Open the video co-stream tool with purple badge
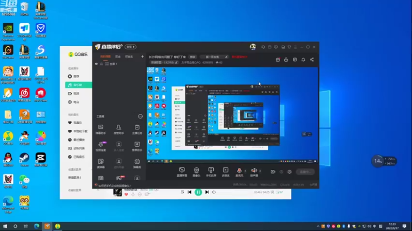Viewport: 412px width, 231px height. pyautogui.click(x=100, y=146)
